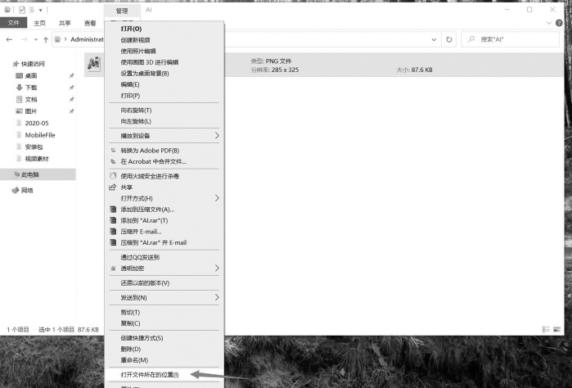572x388 pixels.
Task: Open the address bar history dropdown
Action: (x=434, y=39)
